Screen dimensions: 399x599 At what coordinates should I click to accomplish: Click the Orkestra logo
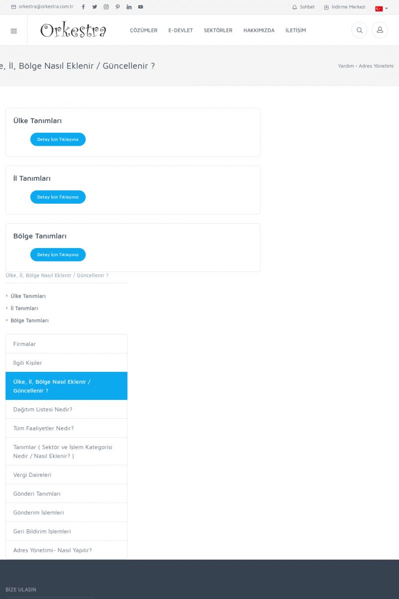coord(73,30)
